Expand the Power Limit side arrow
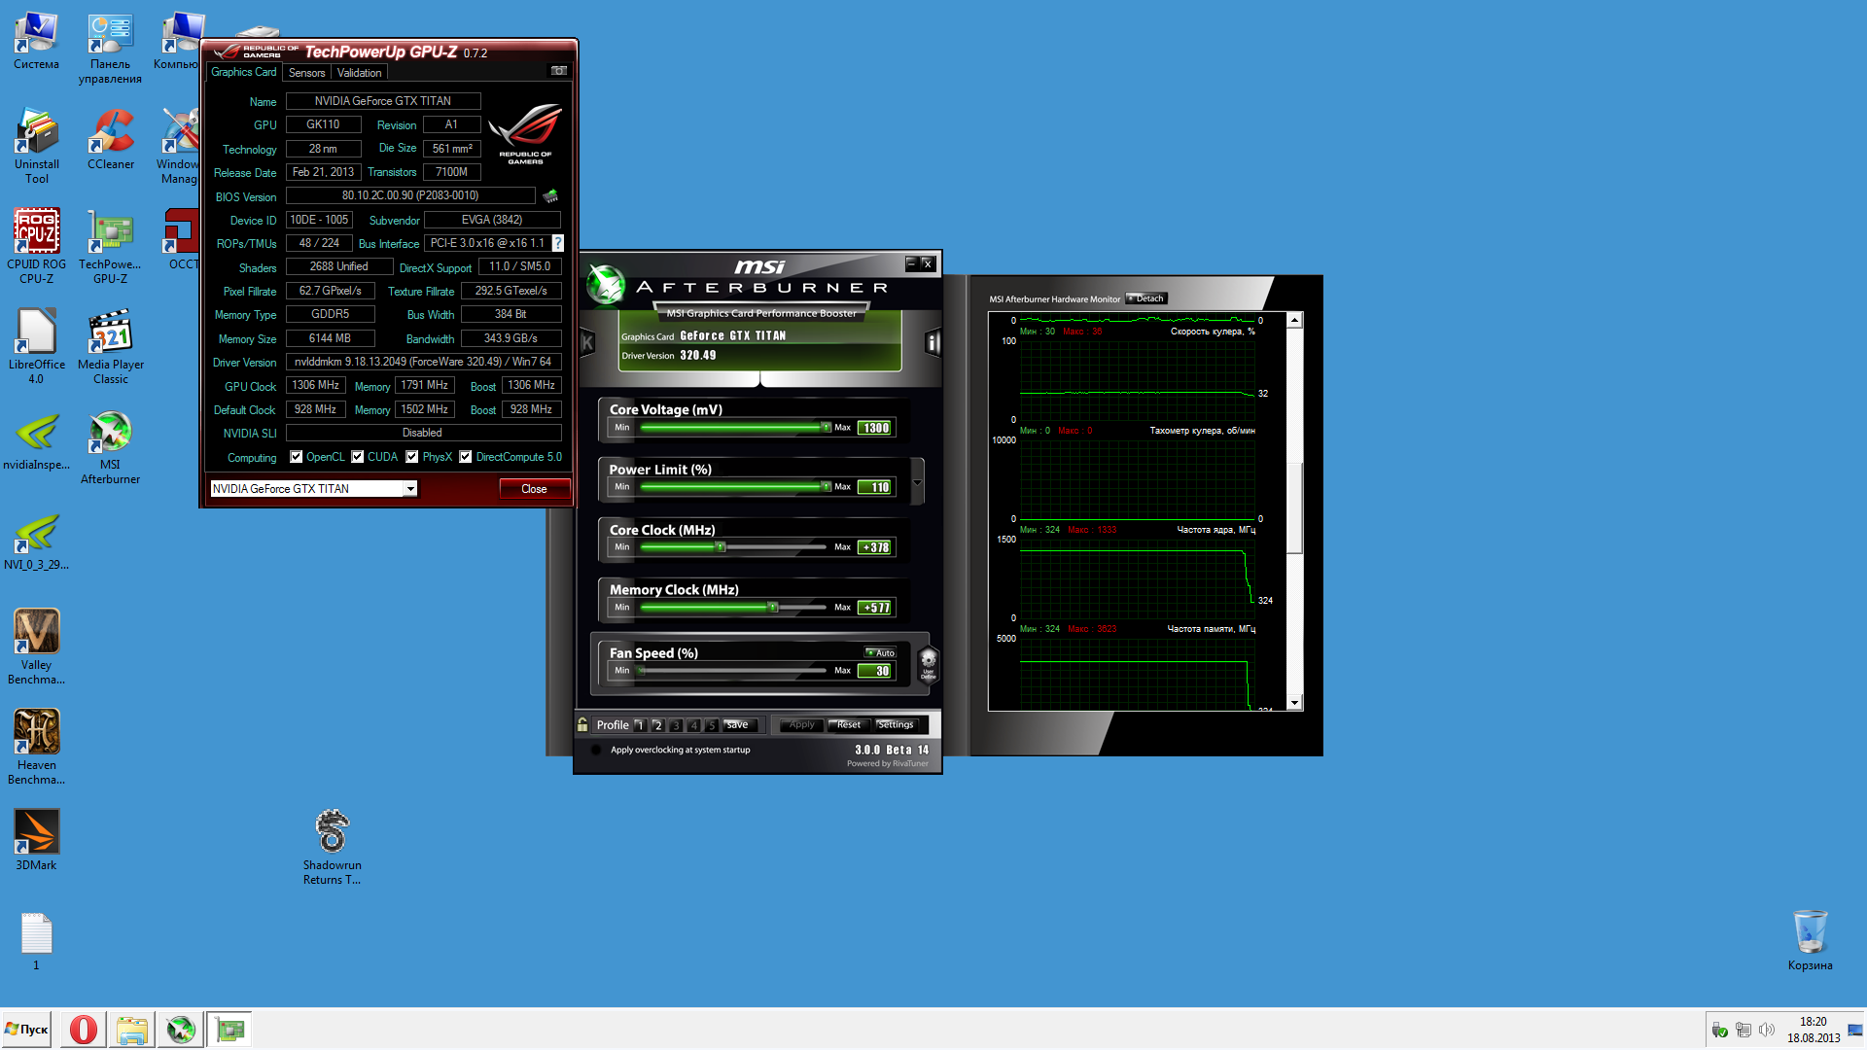Screen dimensions: 1867x1050 (x=917, y=481)
